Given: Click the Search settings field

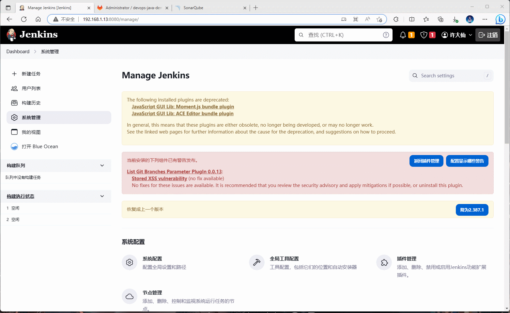Looking at the screenshot, I should coord(451,76).
